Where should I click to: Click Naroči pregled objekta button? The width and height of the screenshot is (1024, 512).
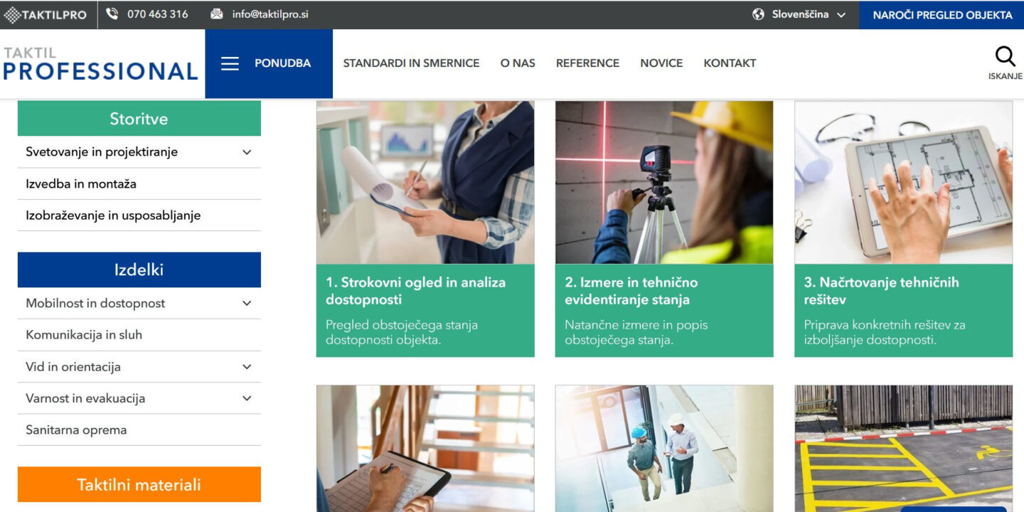942,14
